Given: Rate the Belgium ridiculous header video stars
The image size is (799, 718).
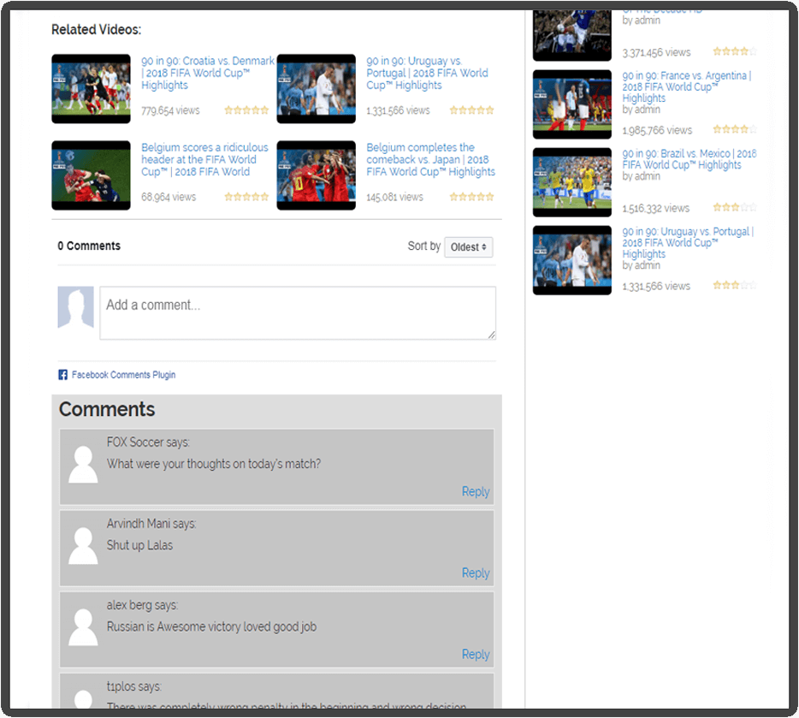Looking at the screenshot, I should pyautogui.click(x=246, y=197).
